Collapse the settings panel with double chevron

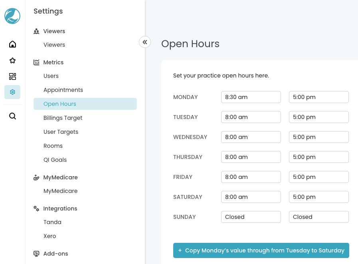pos(145,42)
